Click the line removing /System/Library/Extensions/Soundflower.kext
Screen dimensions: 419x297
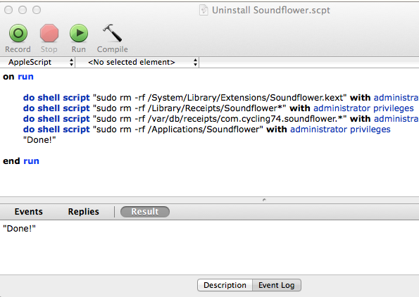pyautogui.click(x=220, y=98)
